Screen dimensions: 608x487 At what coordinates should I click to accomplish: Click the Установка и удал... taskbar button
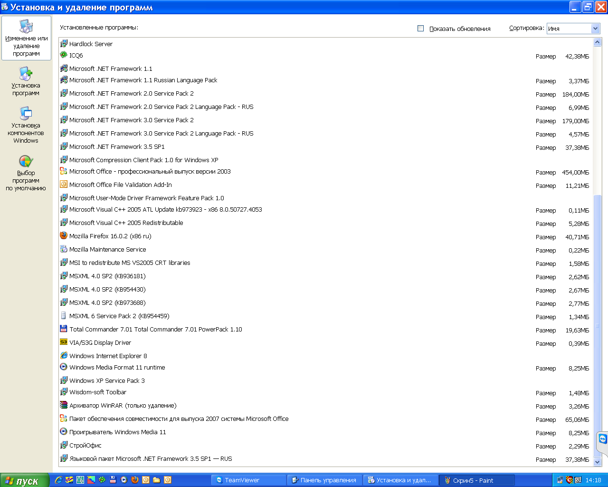[400, 480]
